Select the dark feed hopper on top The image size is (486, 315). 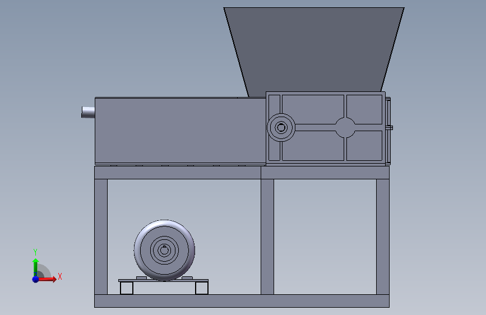click(314, 51)
